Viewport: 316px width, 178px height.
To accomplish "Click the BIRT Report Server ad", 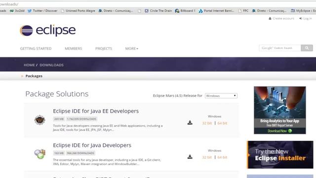I will click(280, 110).
